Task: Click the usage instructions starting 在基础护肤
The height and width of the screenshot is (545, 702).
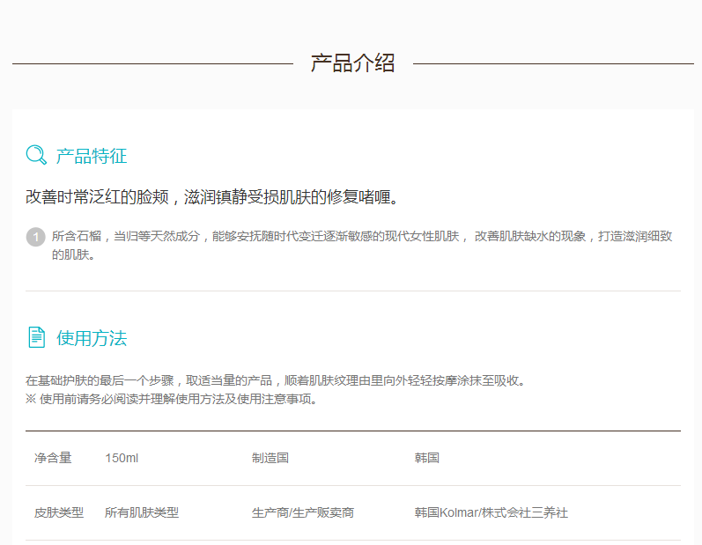Action: pyautogui.click(x=276, y=381)
